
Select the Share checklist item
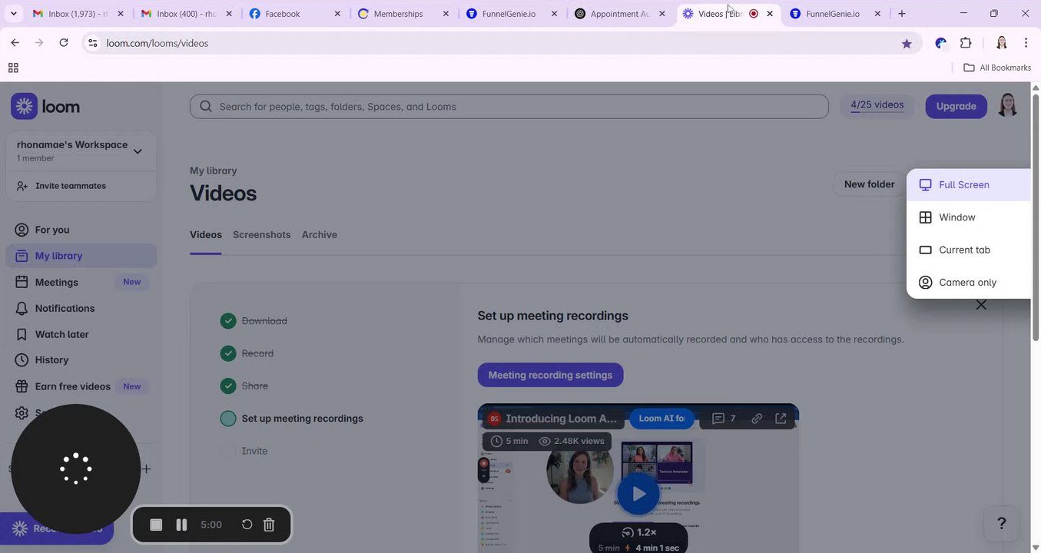pos(244,386)
